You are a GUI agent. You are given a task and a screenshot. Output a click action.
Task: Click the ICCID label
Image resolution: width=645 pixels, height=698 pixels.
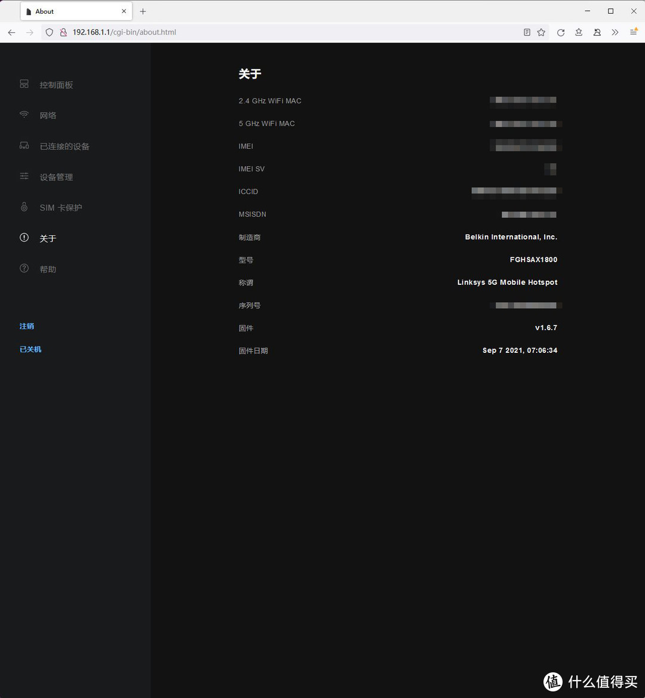248,192
